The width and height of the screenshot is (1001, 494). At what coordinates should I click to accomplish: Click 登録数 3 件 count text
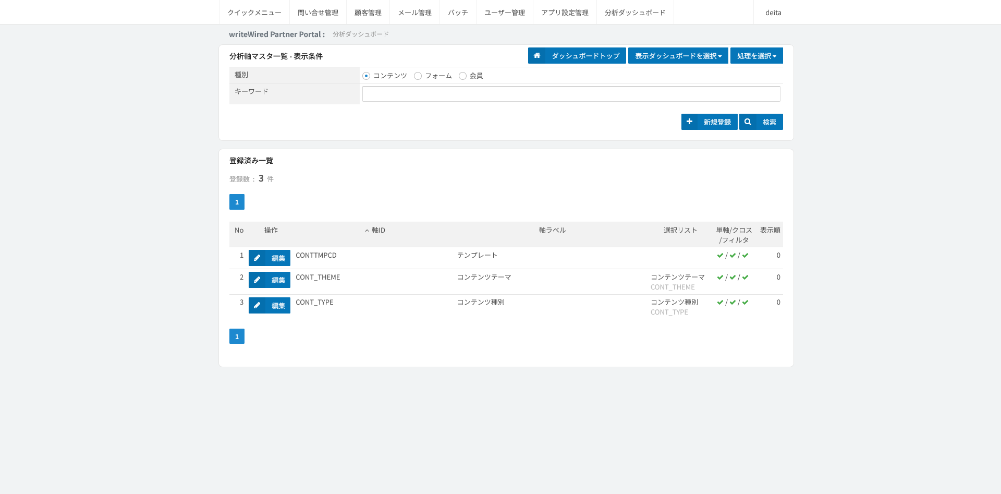[251, 179]
